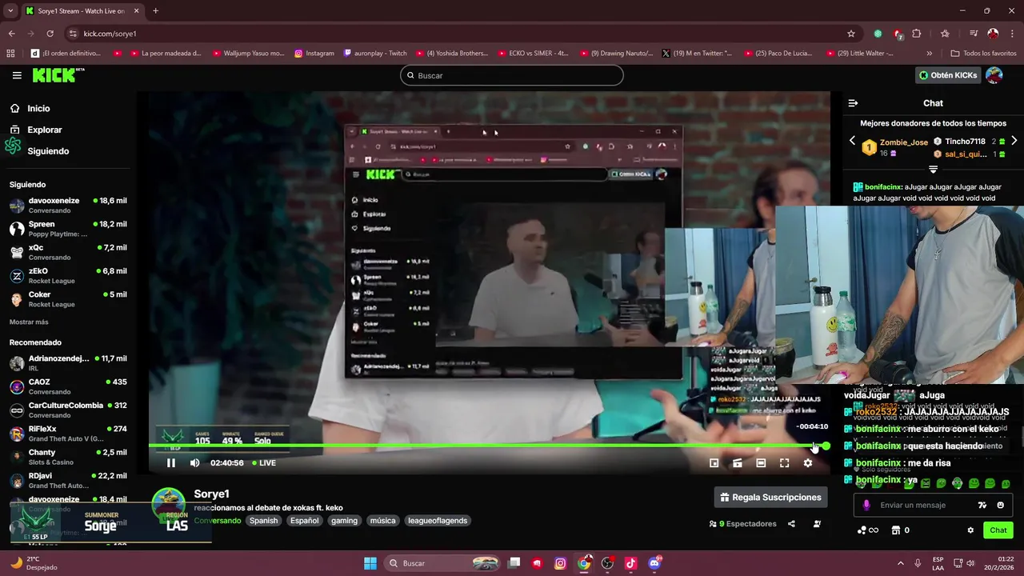Show previous top donors
Viewport: 1024px width, 576px height.
tap(852, 141)
